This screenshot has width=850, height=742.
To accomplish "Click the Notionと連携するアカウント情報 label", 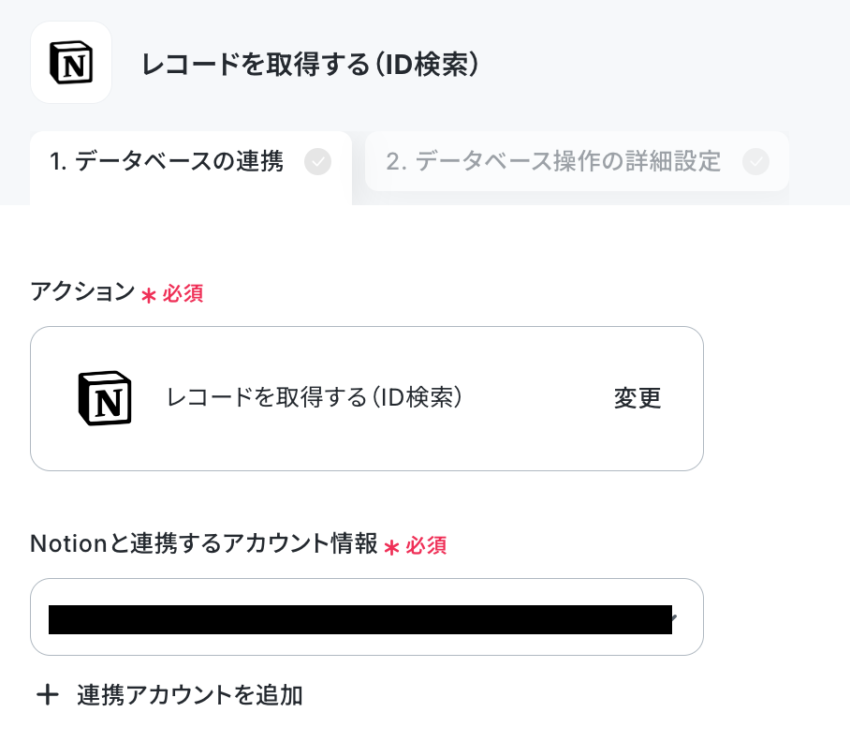I will coord(204,543).
